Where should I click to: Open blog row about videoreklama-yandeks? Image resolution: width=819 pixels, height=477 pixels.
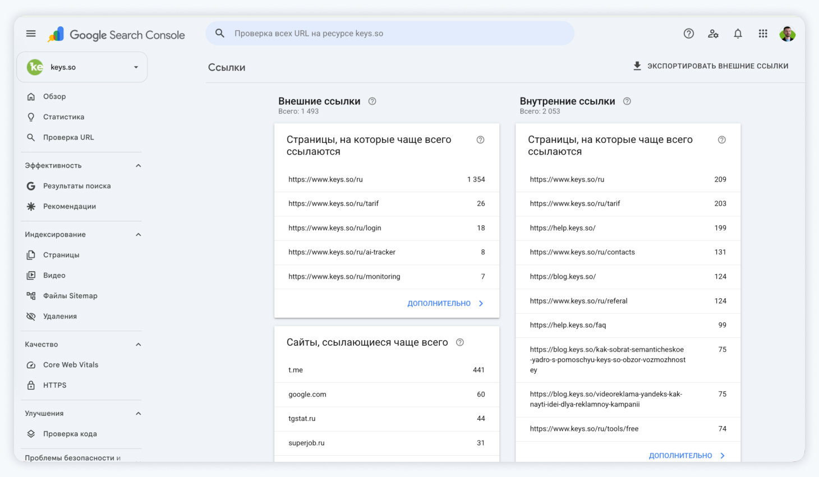628,400
